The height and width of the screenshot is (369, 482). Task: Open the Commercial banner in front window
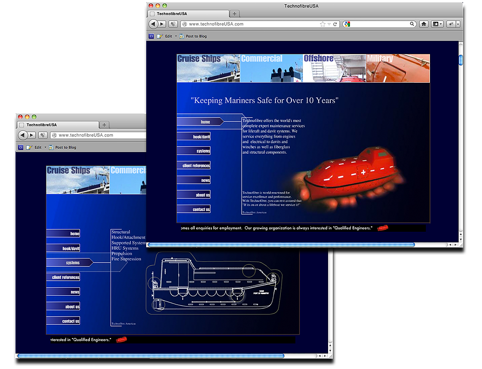click(271, 68)
